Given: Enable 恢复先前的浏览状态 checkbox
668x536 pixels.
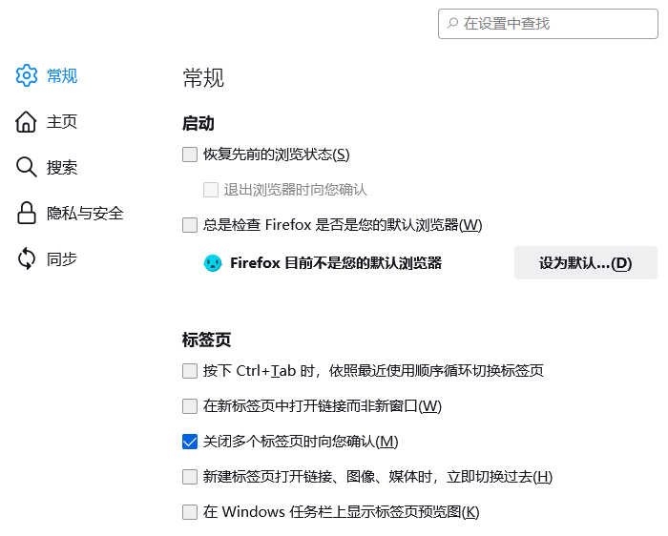Looking at the screenshot, I should click(190, 155).
